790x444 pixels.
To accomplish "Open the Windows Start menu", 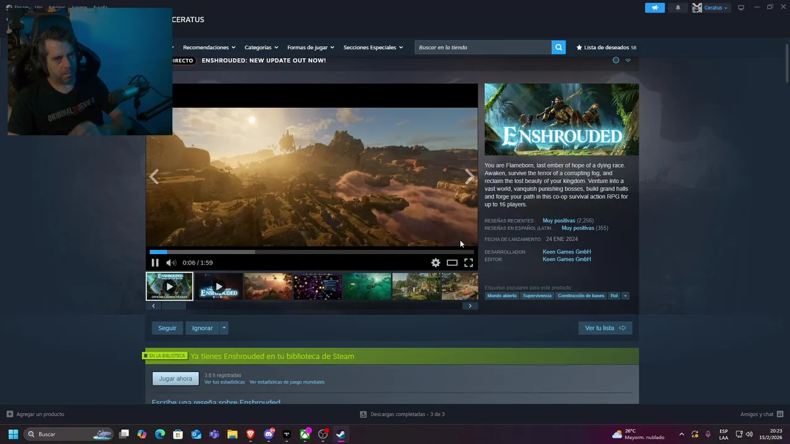I will [x=13, y=434].
